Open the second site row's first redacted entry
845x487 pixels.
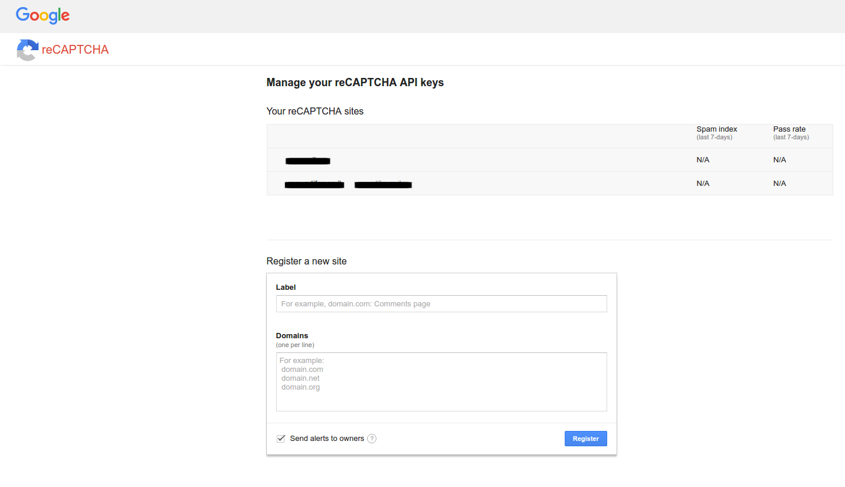pyautogui.click(x=314, y=185)
